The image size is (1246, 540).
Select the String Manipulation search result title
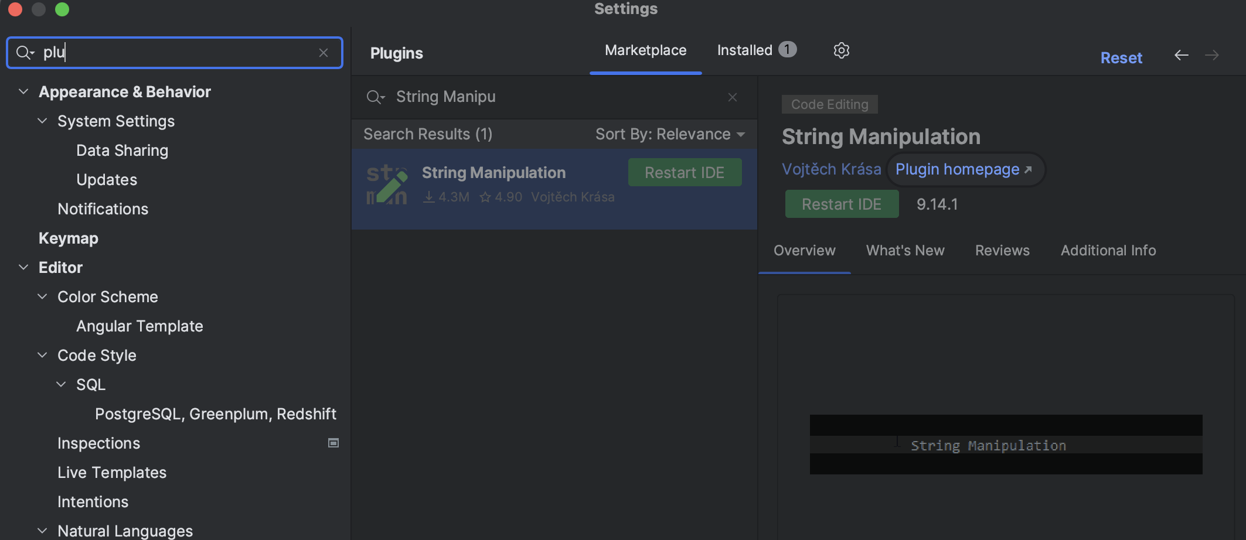click(x=493, y=173)
